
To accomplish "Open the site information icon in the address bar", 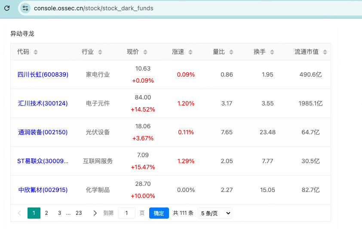I will point(25,8).
